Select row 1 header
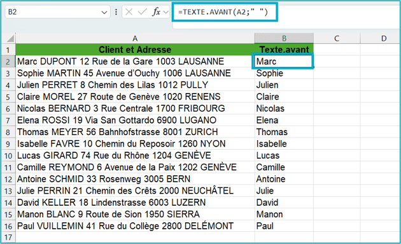The image size is (401, 244). (8, 50)
